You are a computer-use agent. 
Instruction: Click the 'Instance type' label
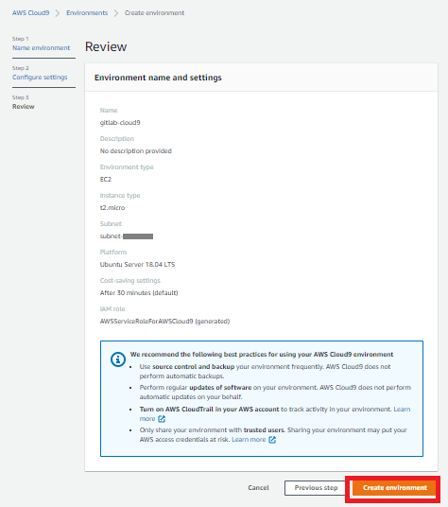click(120, 196)
